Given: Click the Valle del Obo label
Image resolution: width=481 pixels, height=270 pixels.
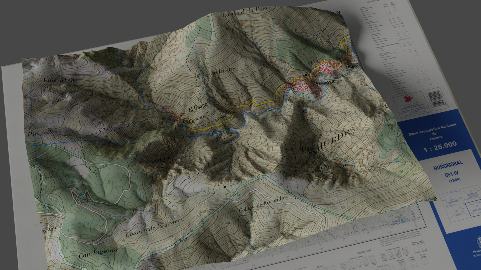Looking at the screenshot, I should pos(61,80).
